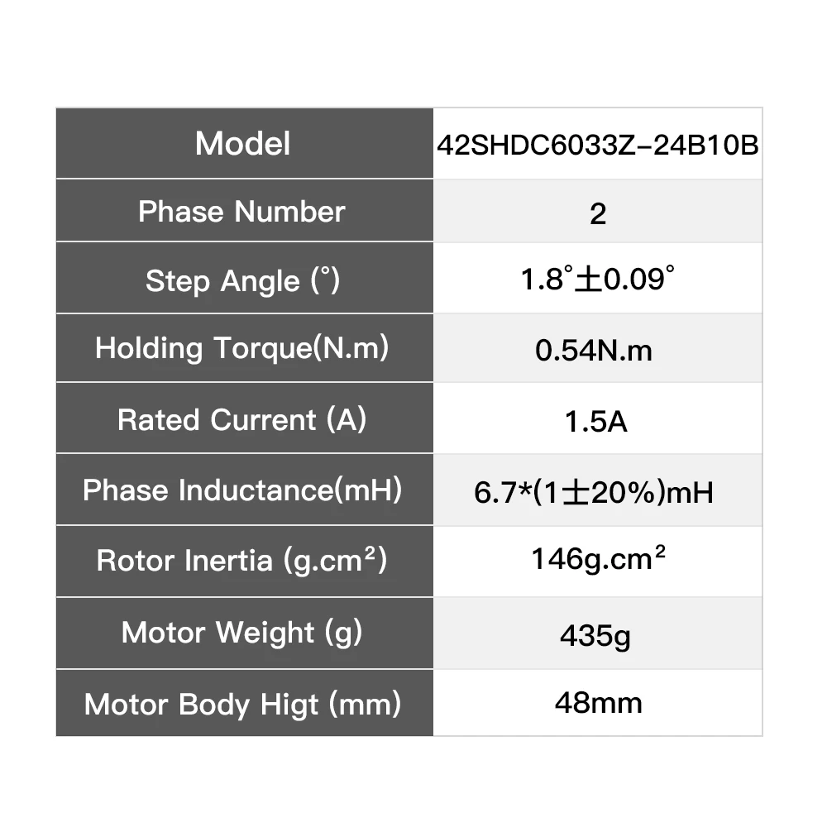Select the 6.7*(1±20%)mH inductance value

click(x=594, y=492)
